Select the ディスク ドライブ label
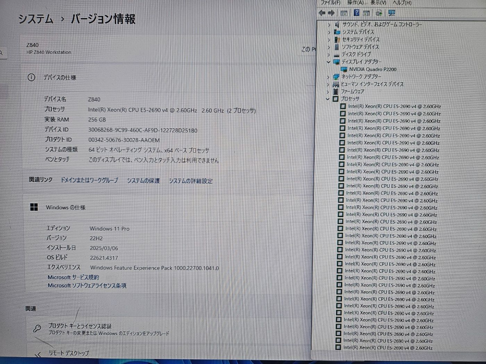Image resolution: width=486 pixels, height=364 pixels. 356,54
